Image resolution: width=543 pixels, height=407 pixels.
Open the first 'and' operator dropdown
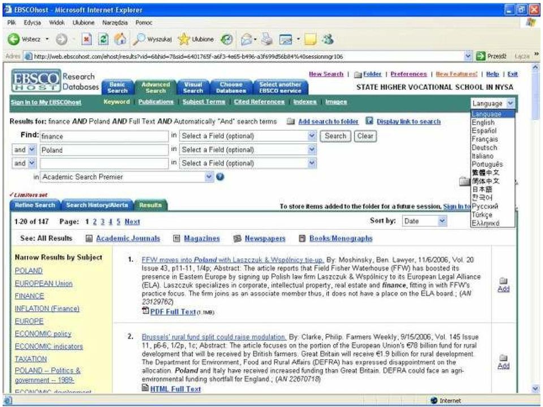pyautogui.click(x=32, y=149)
